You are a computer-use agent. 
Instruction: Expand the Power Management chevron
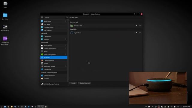pyautogui.click(x=66, y=55)
